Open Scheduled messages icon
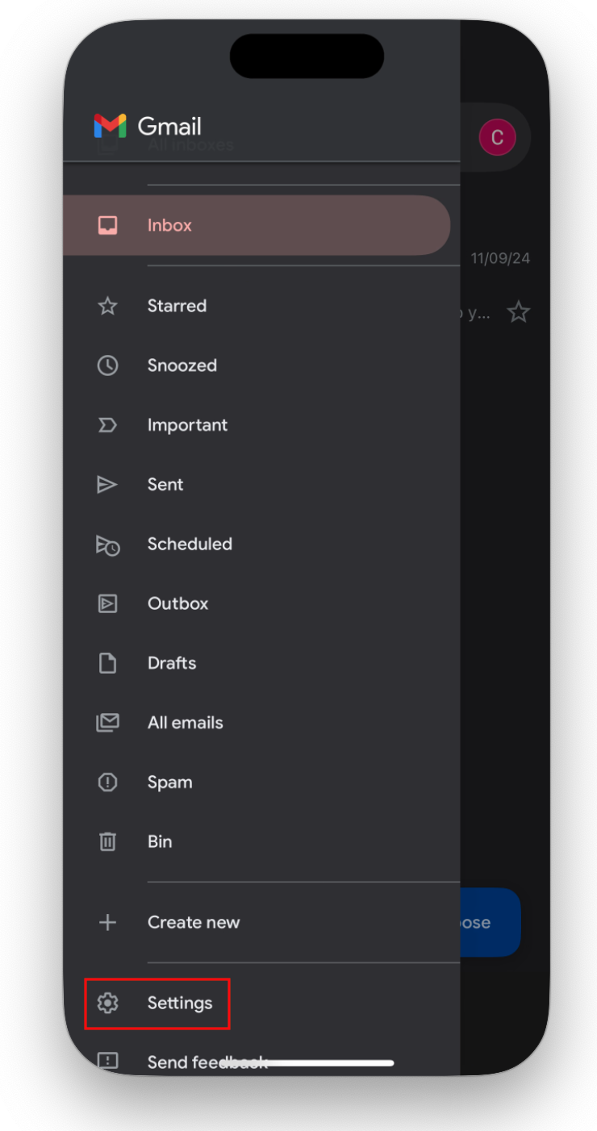 click(x=107, y=544)
